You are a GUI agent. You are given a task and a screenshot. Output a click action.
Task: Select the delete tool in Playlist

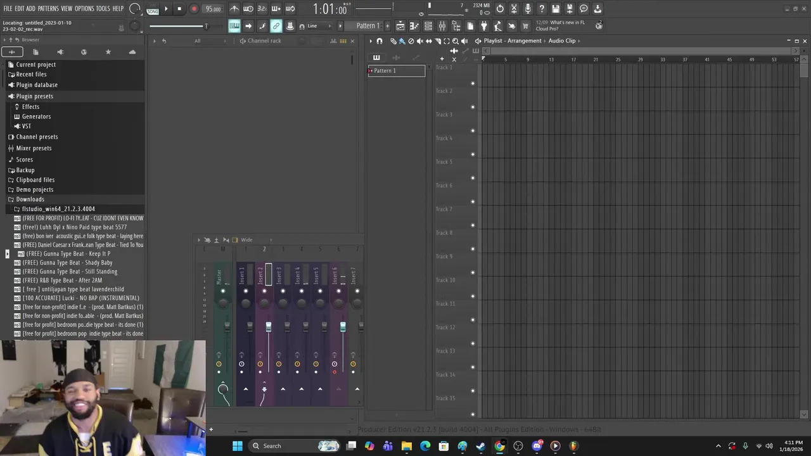click(x=411, y=41)
